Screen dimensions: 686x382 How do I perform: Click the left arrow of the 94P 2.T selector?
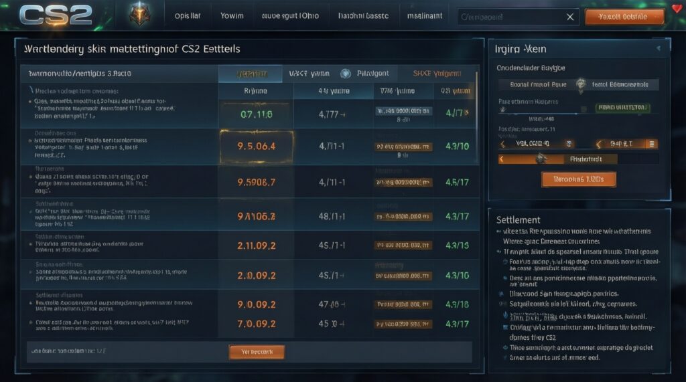(599, 144)
